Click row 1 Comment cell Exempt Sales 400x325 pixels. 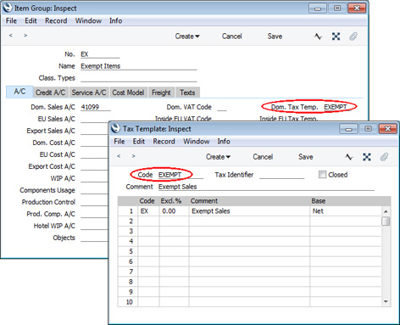point(249,211)
